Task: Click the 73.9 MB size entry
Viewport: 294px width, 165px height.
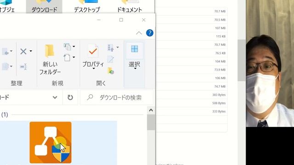Action: [x=220, y=70]
